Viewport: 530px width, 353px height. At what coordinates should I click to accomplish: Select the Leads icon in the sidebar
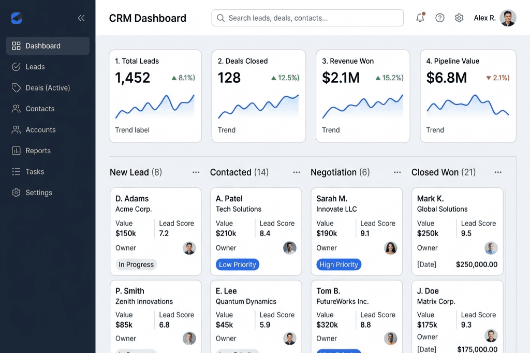(x=15, y=66)
